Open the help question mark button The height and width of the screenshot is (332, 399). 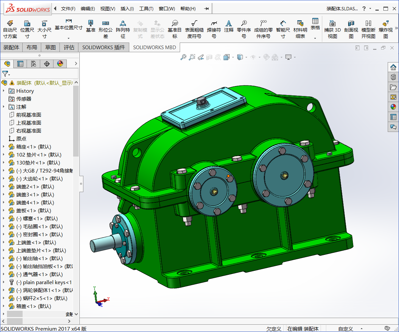point(364,9)
